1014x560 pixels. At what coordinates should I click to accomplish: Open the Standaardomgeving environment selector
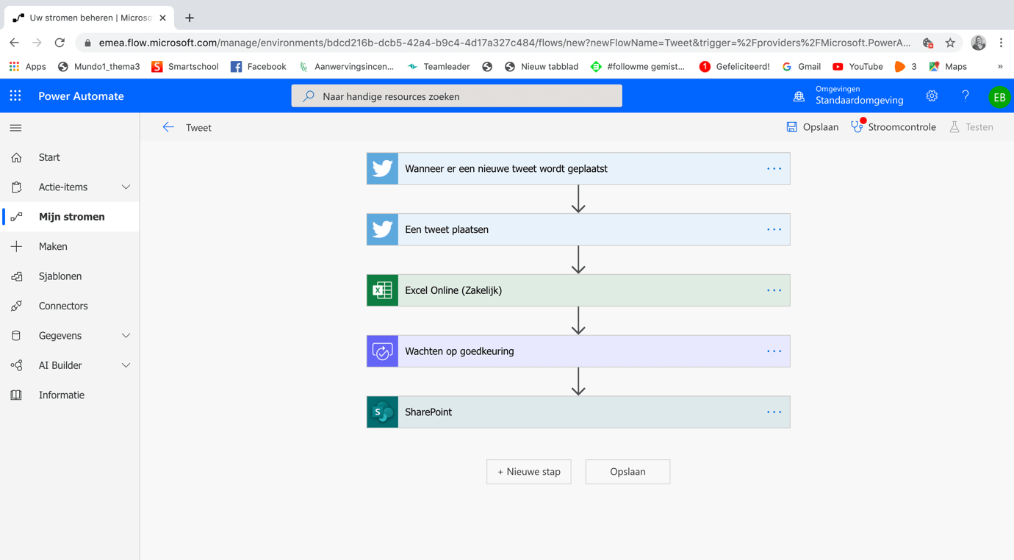(x=849, y=96)
